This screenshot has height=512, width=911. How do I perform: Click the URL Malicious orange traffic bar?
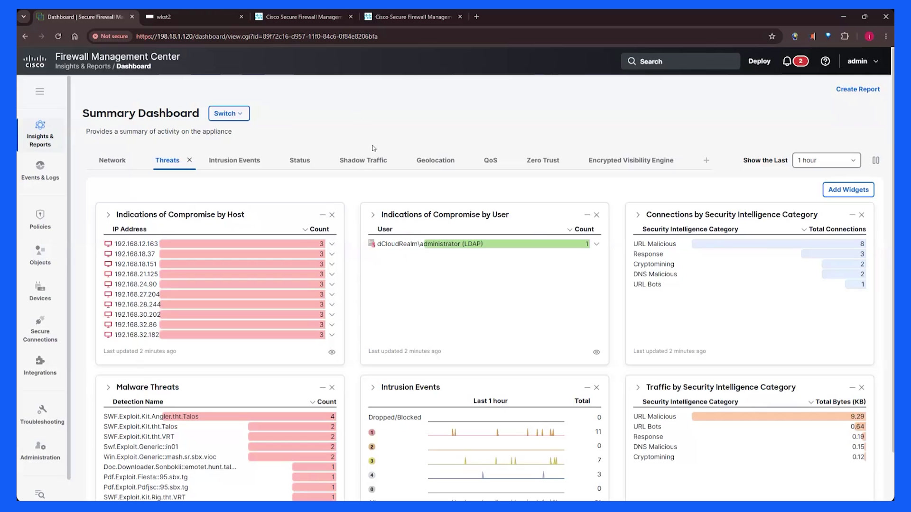[x=779, y=416]
